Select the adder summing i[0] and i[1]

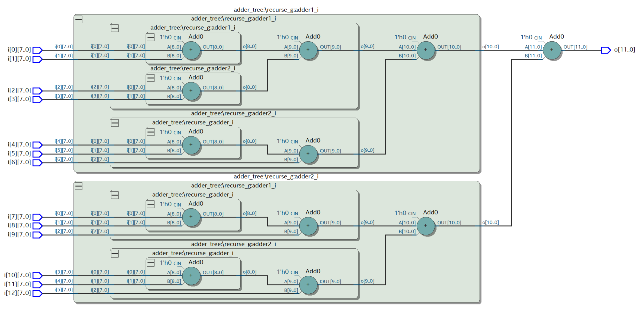coord(191,50)
